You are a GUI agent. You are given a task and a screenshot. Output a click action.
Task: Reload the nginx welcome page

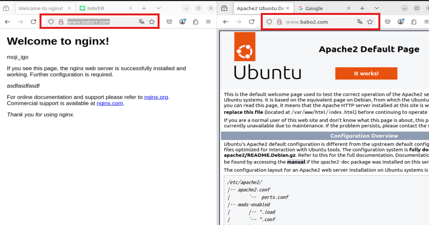33,22
